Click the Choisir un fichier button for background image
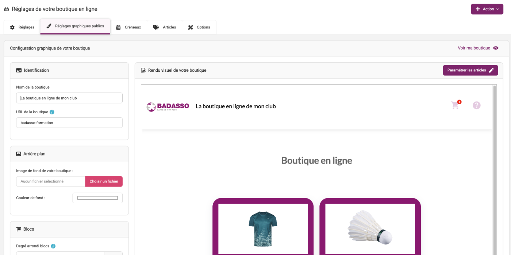The height and width of the screenshot is (255, 511). [x=104, y=181]
